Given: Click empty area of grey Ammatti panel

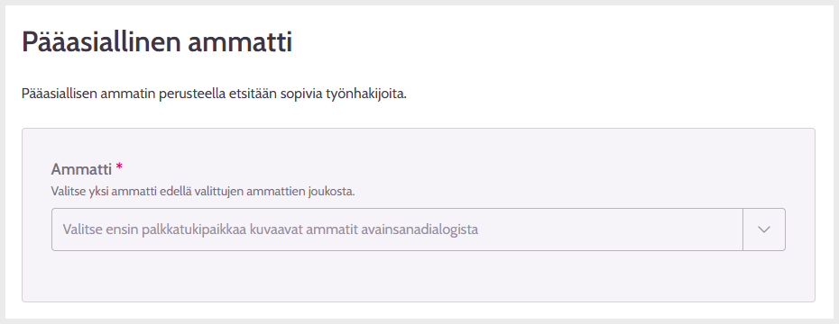Looking at the screenshot, I should point(419,277).
